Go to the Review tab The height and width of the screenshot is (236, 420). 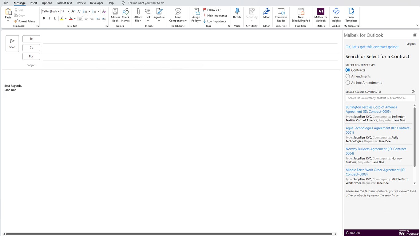(81, 3)
